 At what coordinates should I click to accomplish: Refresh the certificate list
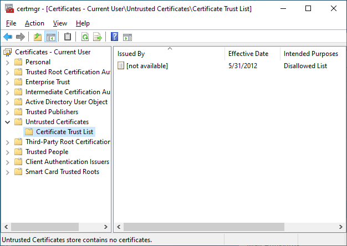click(x=85, y=37)
